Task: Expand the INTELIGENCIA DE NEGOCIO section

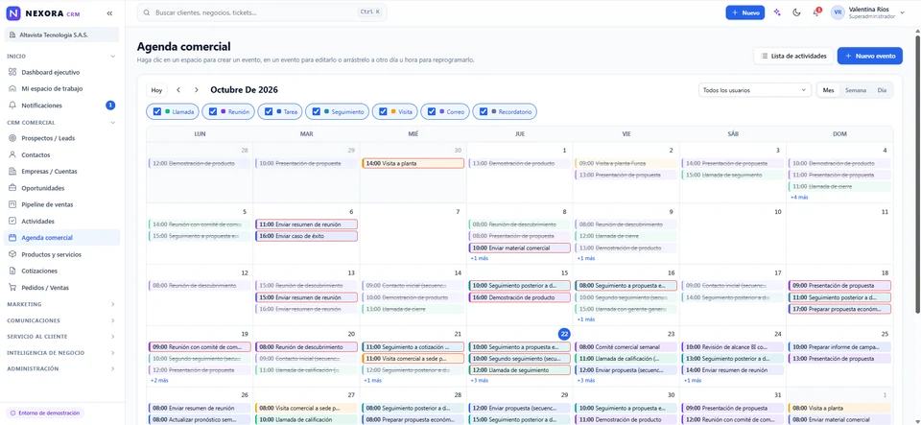Action: (113, 353)
